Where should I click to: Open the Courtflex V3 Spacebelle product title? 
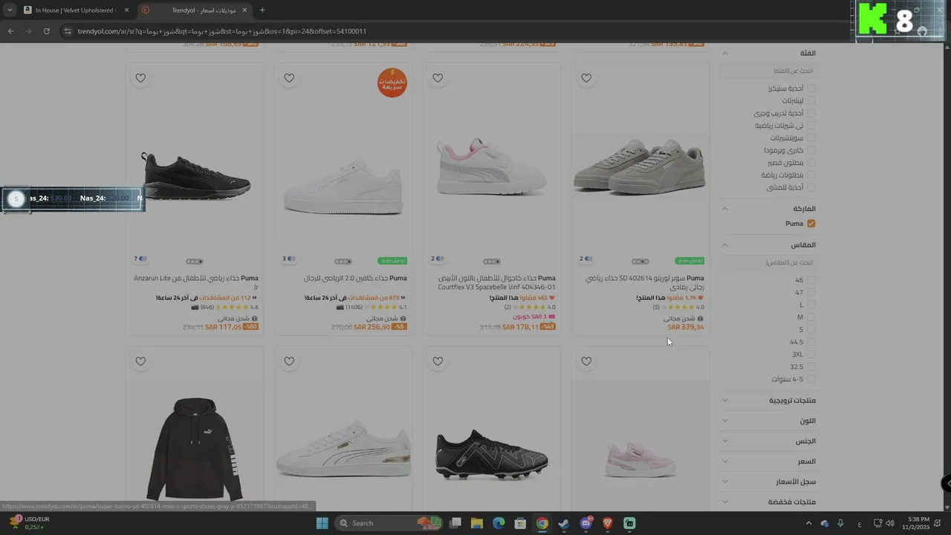[497, 282]
